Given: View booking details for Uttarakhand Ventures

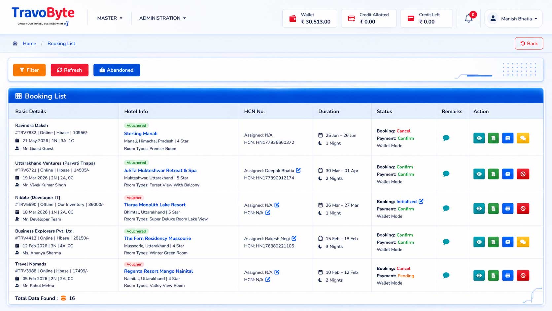Looking at the screenshot, I should 479,174.
